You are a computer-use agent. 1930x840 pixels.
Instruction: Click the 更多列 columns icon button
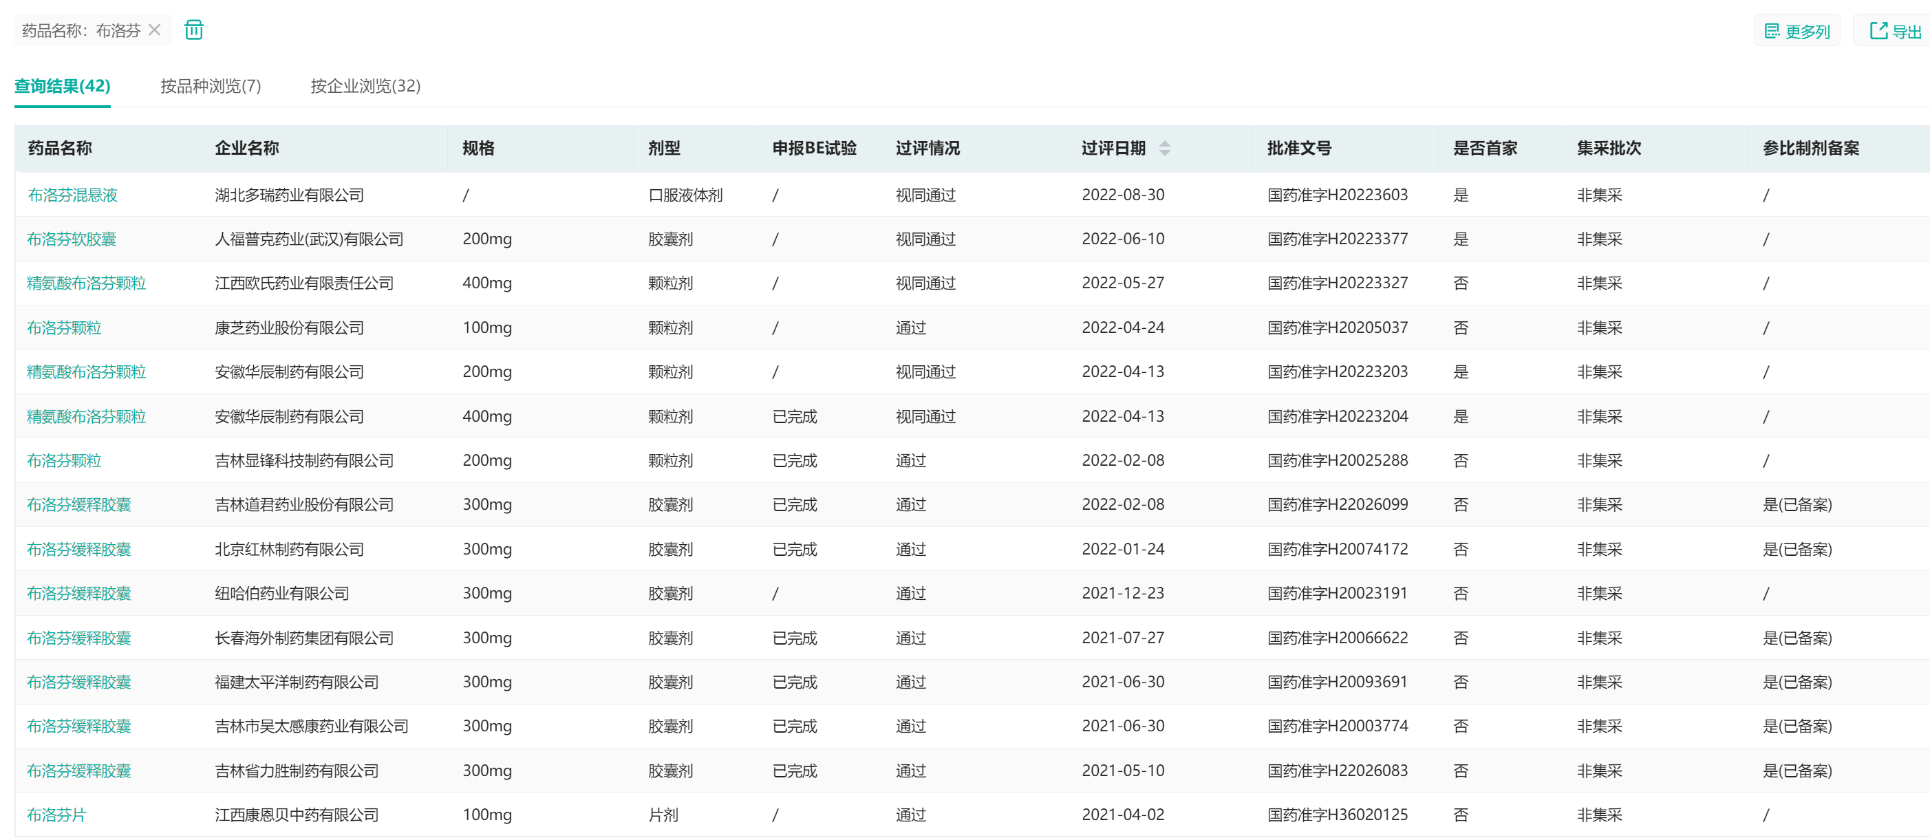[x=1797, y=31]
